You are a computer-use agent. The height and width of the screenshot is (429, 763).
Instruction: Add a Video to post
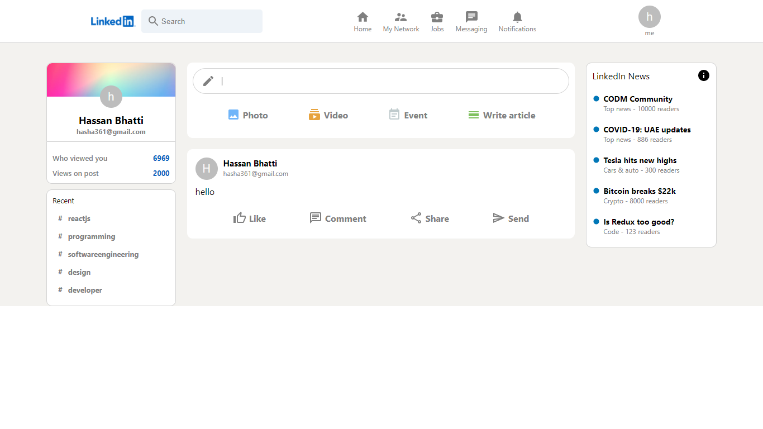point(328,115)
